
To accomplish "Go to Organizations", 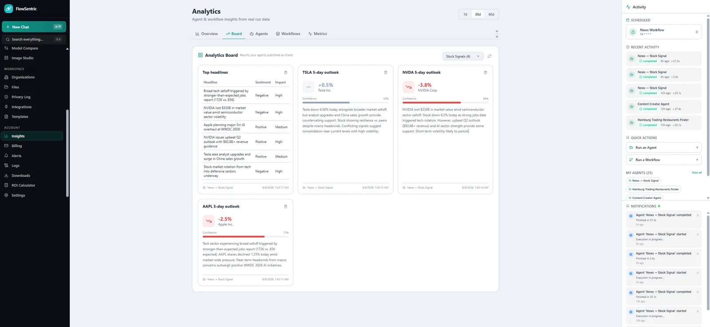I will (x=23, y=77).
